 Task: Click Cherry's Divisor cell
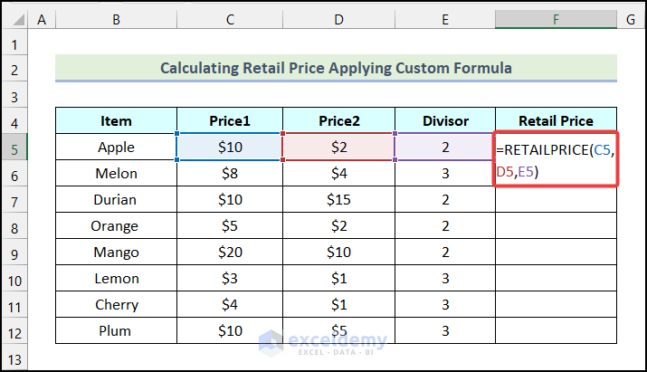click(445, 305)
